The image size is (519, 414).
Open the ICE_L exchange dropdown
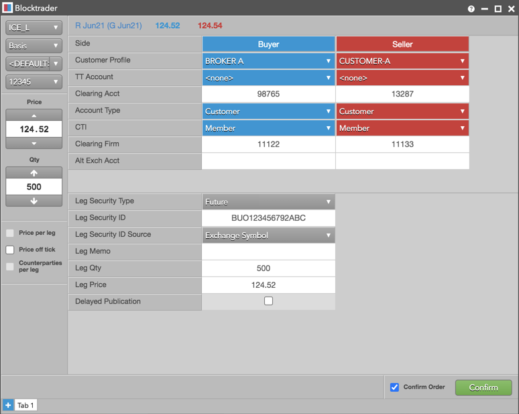point(34,28)
